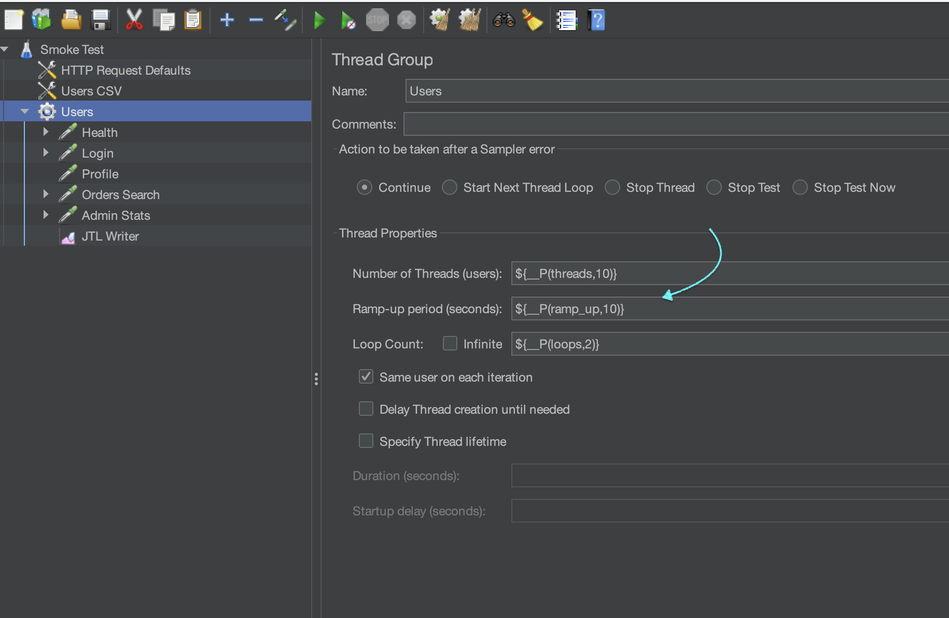Collapse the Users thread group node
The width and height of the screenshot is (949, 618).
pyautogui.click(x=24, y=111)
